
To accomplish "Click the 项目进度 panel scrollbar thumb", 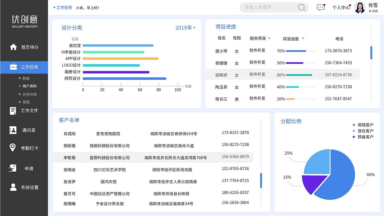I will click(371, 53).
